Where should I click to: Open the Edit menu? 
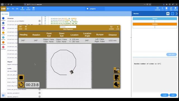click(17, 9)
